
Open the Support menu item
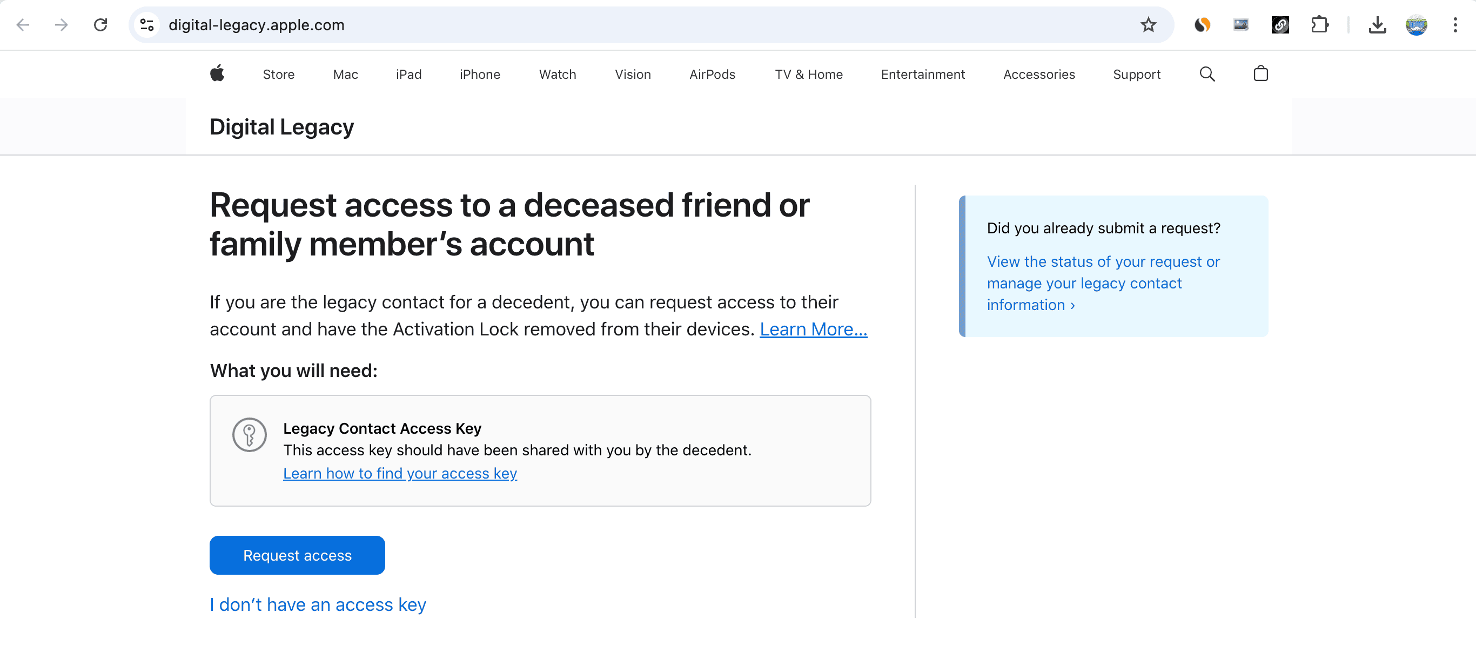click(1136, 75)
